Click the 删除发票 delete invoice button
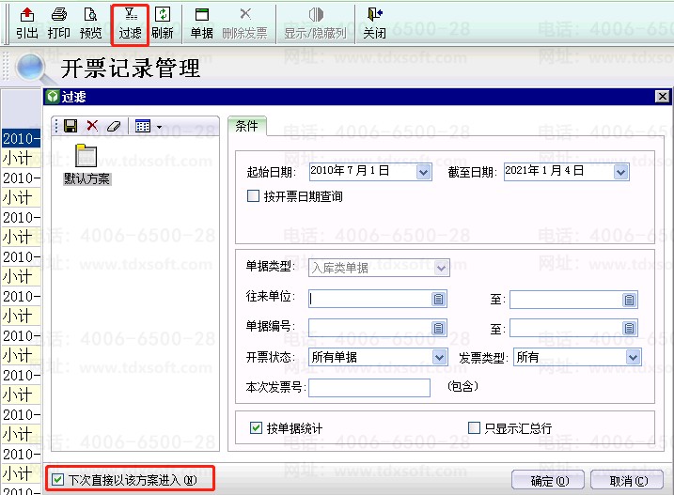The height and width of the screenshot is (495, 674). coord(244,23)
